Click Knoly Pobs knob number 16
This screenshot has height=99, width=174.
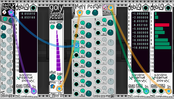click(x=9, y=90)
